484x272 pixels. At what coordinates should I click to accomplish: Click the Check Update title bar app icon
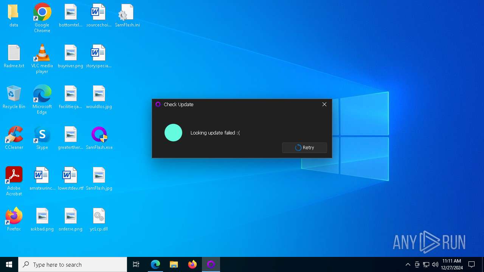pos(158,104)
